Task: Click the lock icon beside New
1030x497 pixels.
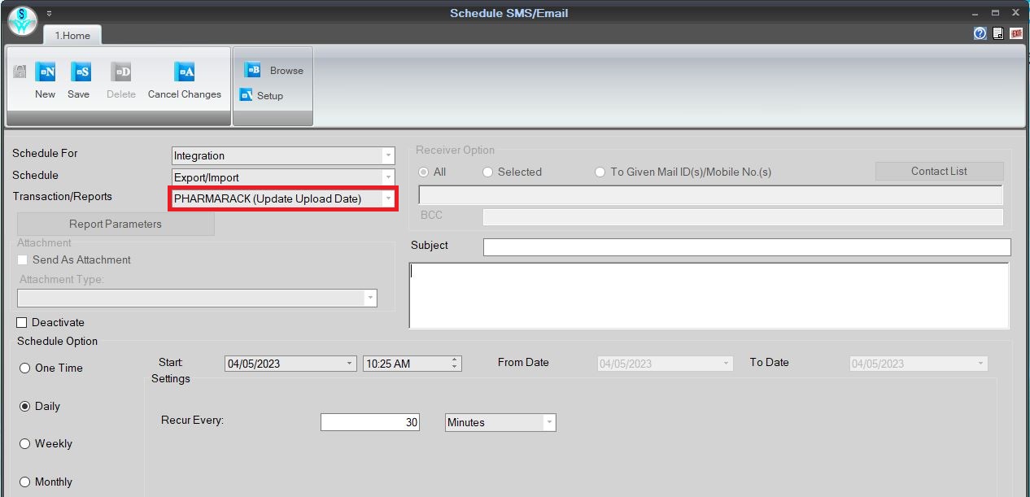Action: click(20, 72)
